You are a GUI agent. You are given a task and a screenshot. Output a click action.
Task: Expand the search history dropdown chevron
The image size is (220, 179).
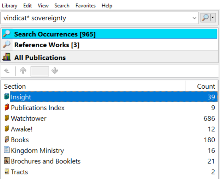tap(194, 18)
